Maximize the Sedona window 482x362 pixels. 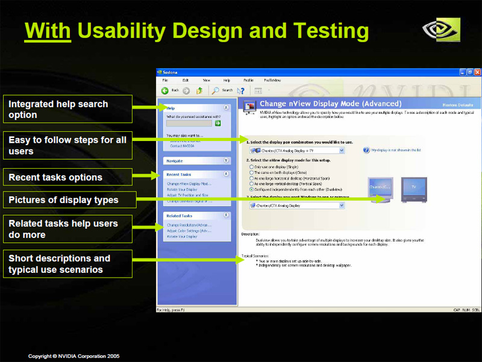click(470, 72)
